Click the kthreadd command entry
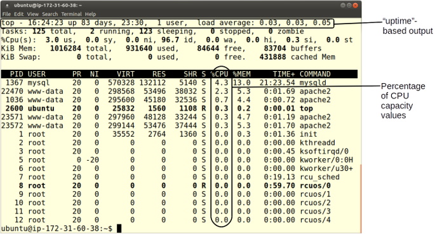Viewport: 435px width, 235px height. tap(318, 143)
